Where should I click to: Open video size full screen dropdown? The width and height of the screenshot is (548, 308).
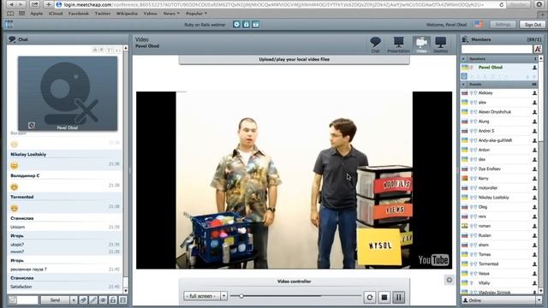click(223, 296)
